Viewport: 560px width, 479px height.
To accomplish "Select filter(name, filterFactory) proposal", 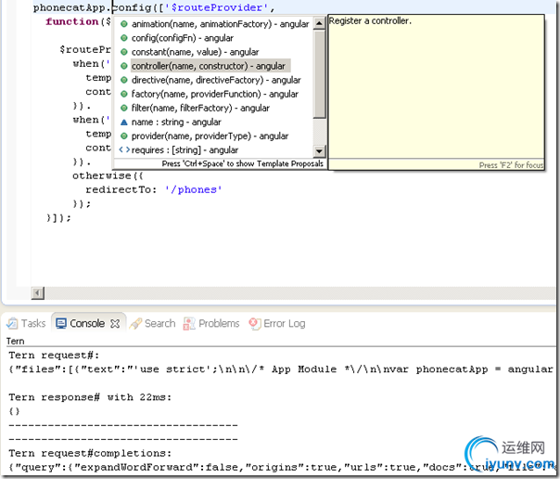I will point(200,108).
